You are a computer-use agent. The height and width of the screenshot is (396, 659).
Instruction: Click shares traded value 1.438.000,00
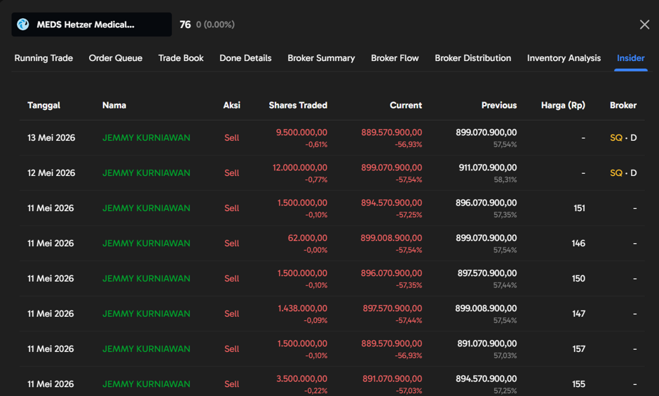click(x=302, y=308)
